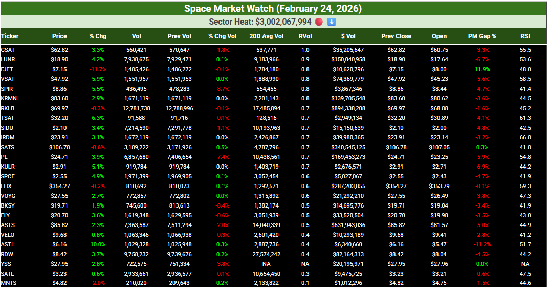Click the $ Vol column header
The image size is (548, 288).
click(348, 36)
